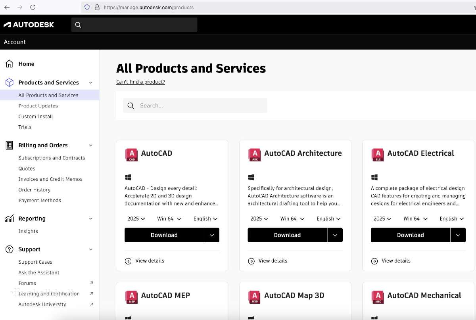This screenshot has height=320, width=476.
Task: View details for AutoCAD Electrical
Action: (396, 261)
